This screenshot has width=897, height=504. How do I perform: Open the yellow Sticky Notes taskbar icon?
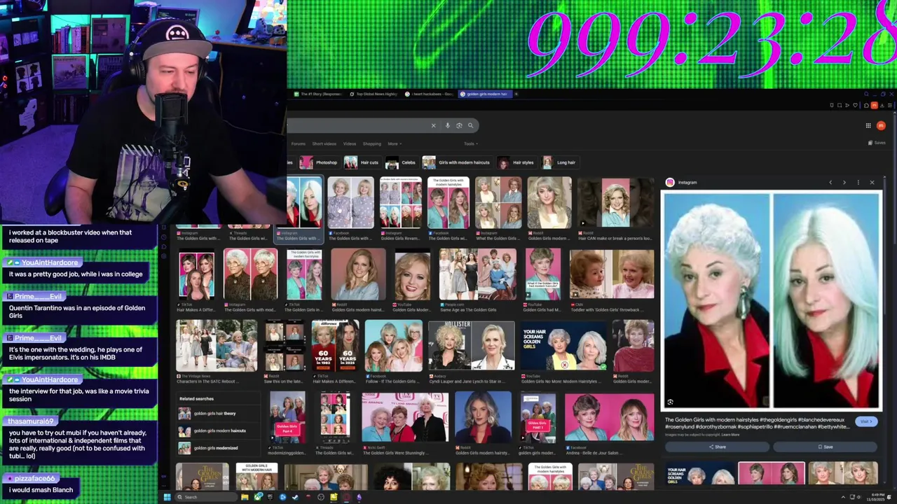[334, 497]
